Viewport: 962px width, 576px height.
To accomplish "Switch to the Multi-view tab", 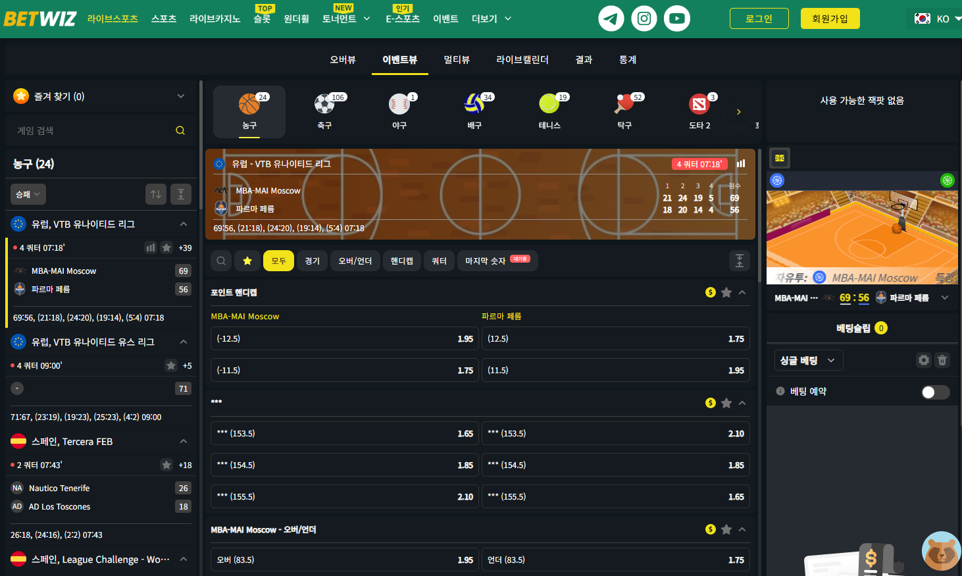I will [456, 60].
